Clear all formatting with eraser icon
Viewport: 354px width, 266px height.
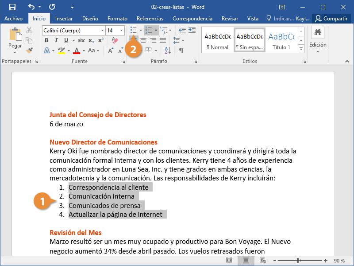[x=115, y=40]
